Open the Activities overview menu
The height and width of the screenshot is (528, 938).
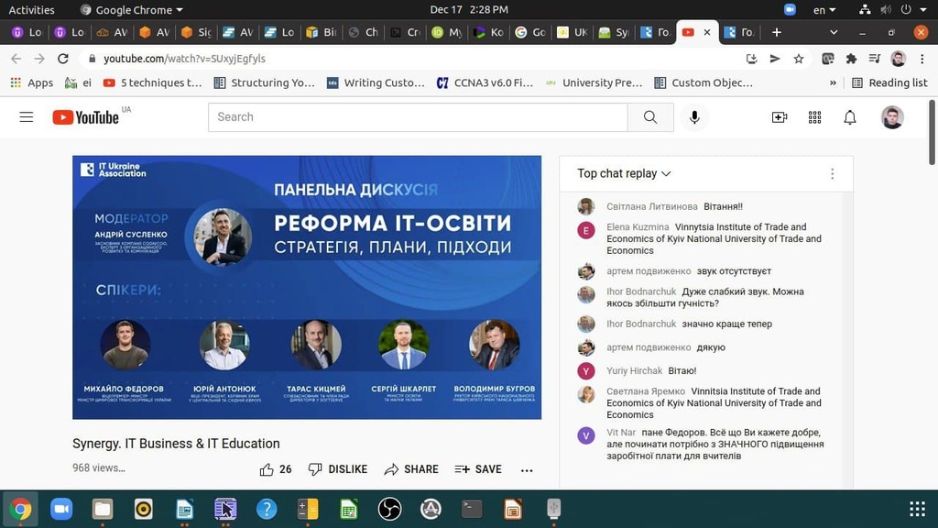pyautogui.click(x=31, y=9)
